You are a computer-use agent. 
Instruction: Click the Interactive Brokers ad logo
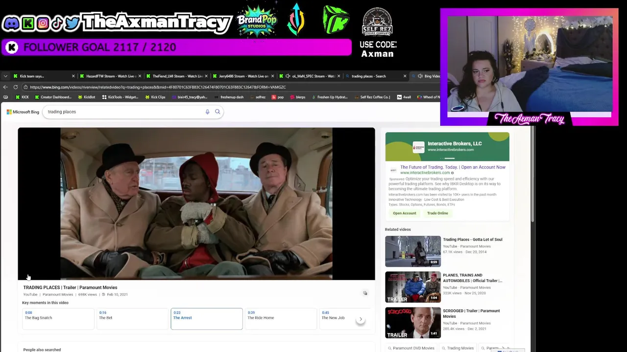418,147
